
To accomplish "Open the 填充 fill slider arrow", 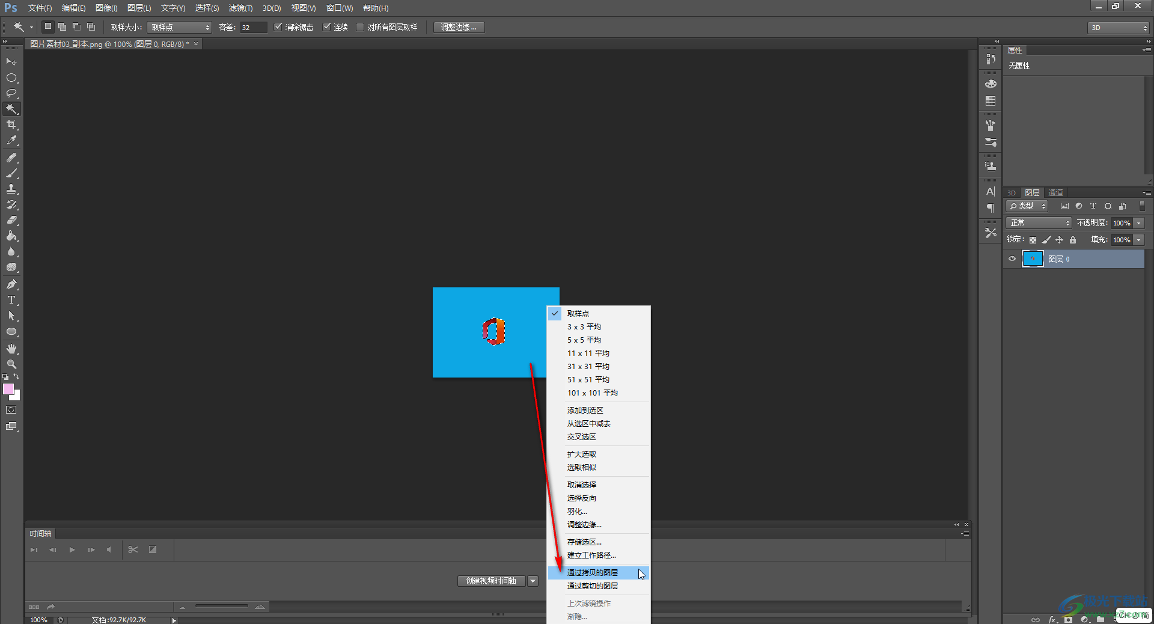I will click(1139, 240).
